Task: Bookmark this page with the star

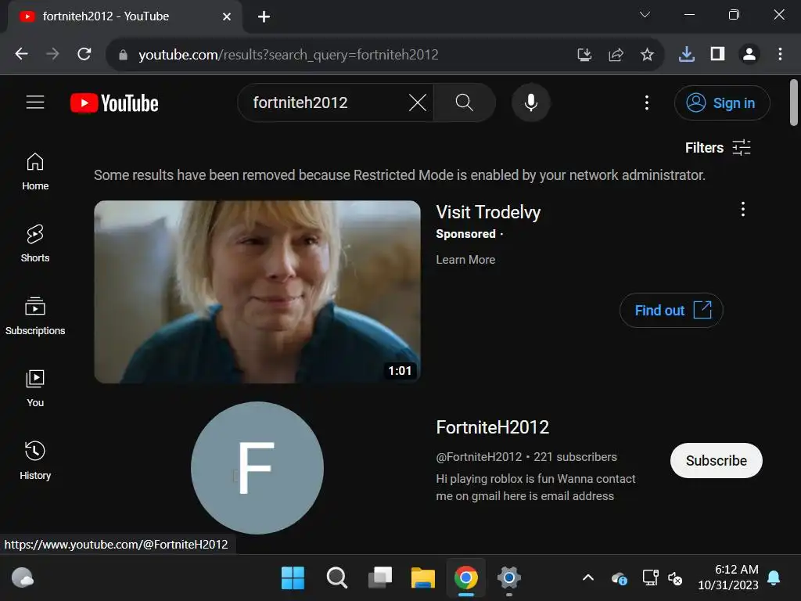Action: pyautogui.click(x=647, y=54)
